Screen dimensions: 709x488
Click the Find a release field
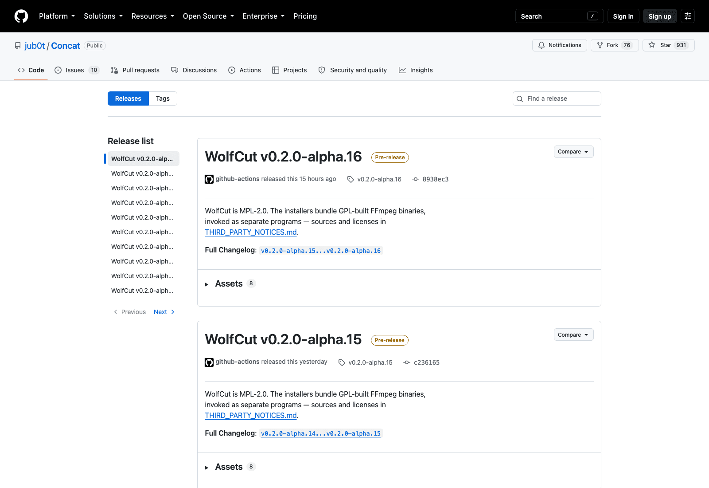tap(557, 98)
